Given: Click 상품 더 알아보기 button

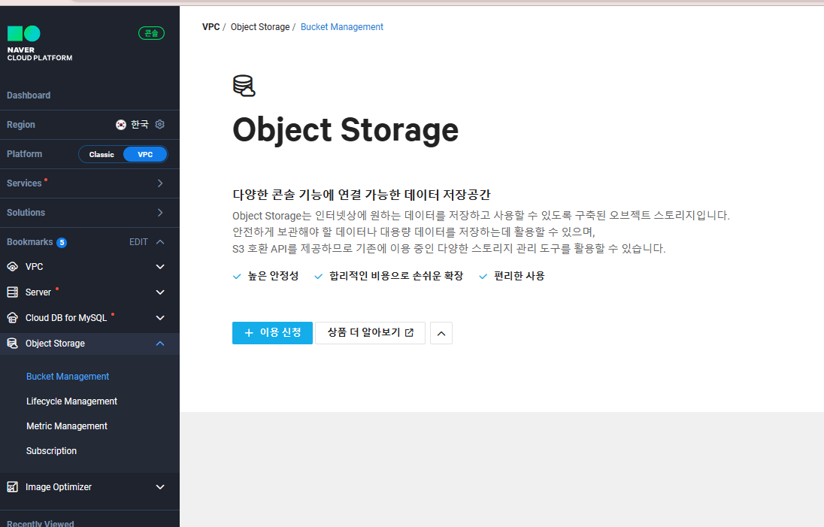Looking at the screenshot, I should [370, 333].
